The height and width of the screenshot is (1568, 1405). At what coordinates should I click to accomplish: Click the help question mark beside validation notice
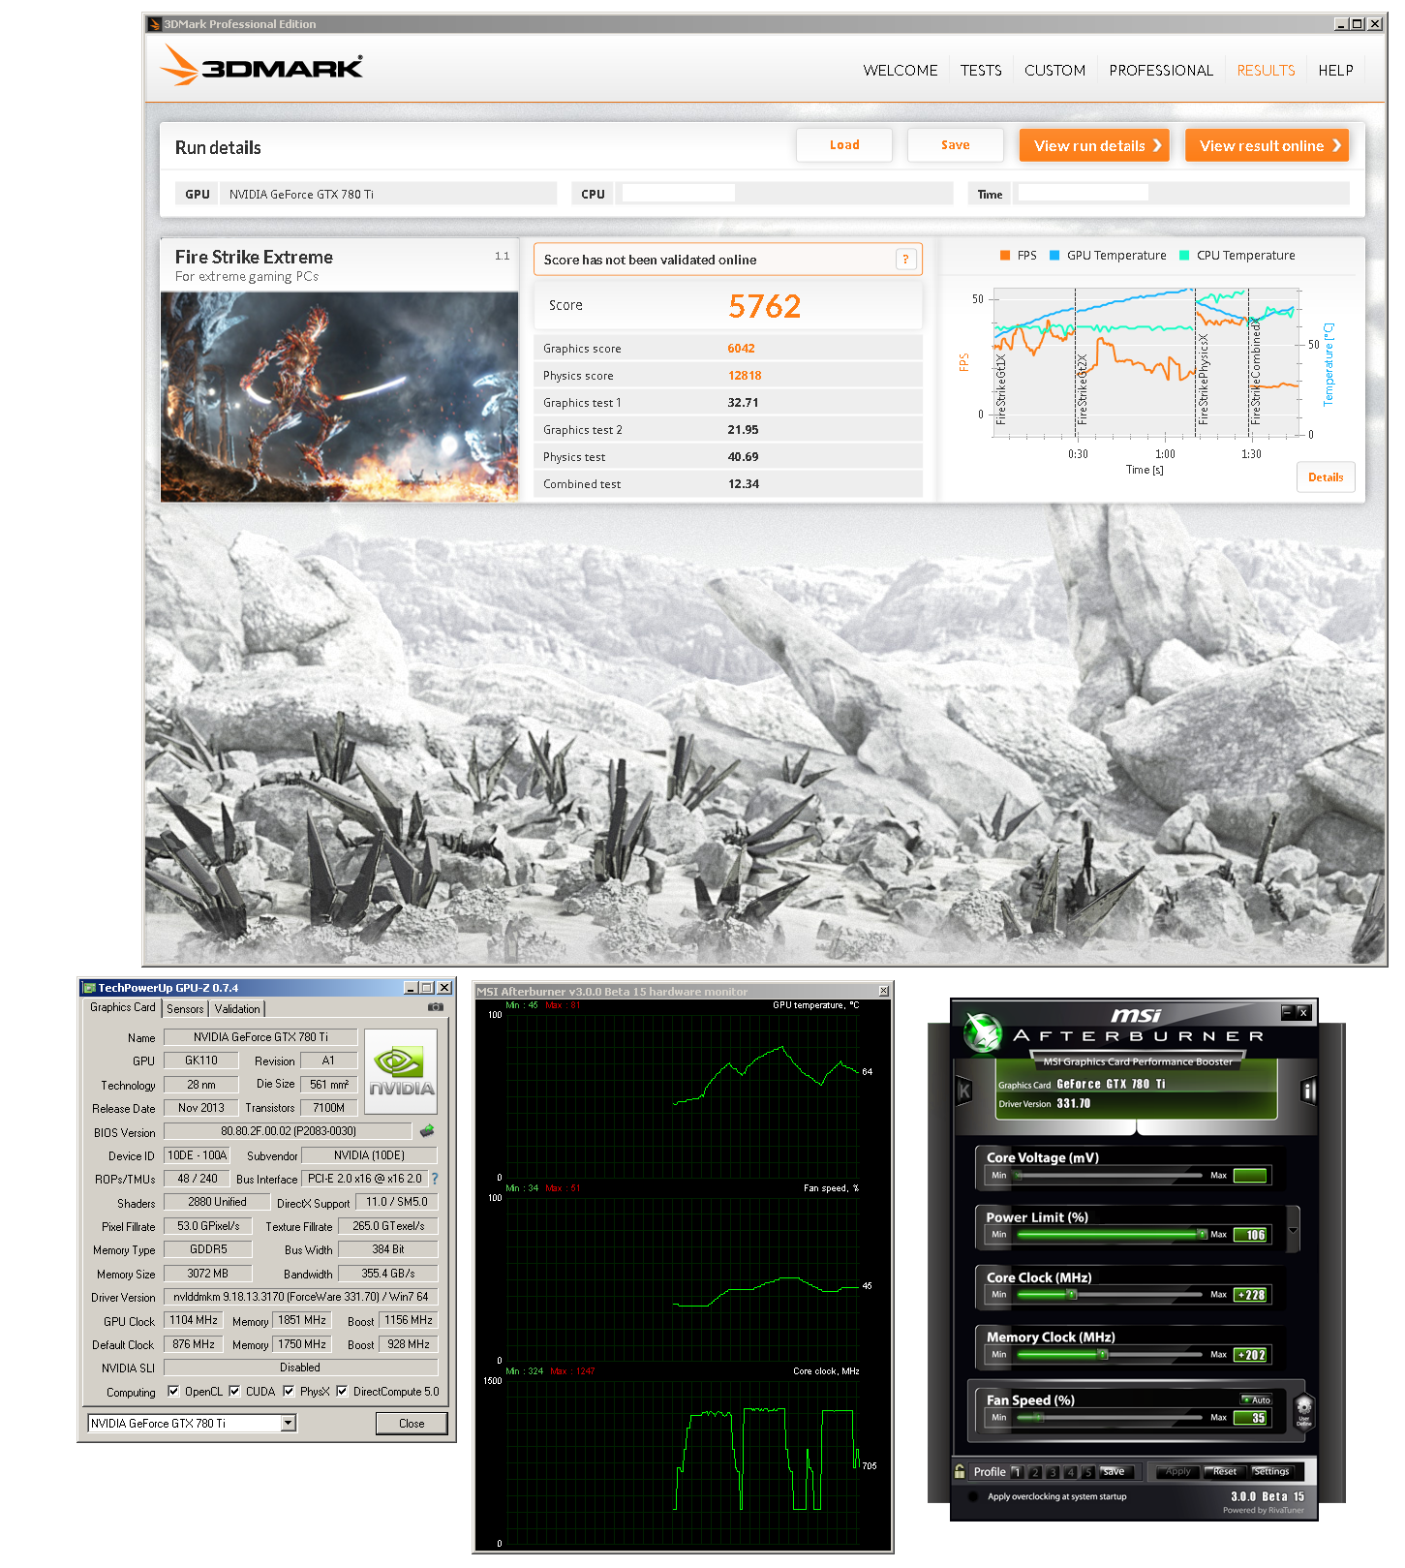(905, 259)
